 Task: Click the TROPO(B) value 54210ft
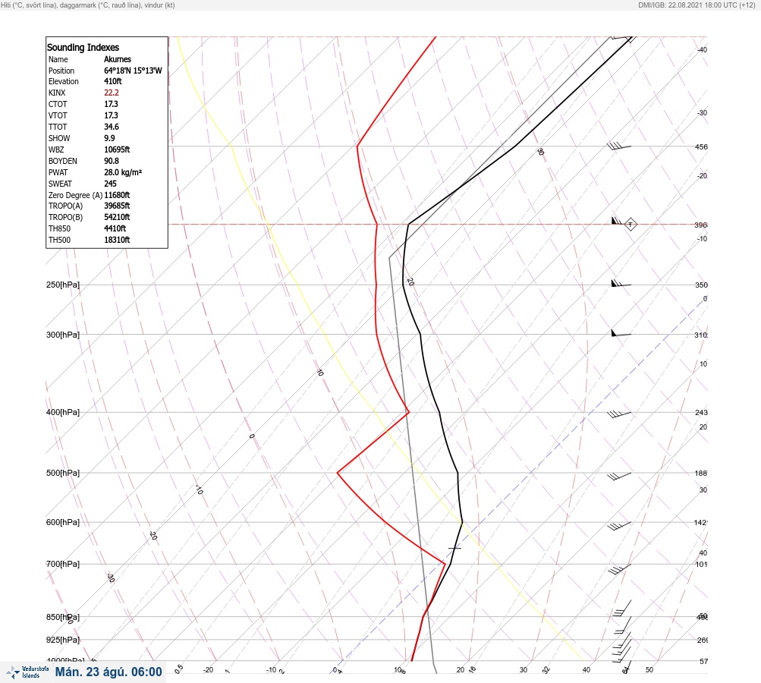117,217
